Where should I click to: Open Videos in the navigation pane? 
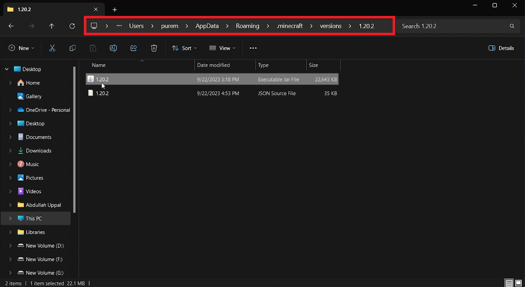pyautogui.click(x=33, y=191)
